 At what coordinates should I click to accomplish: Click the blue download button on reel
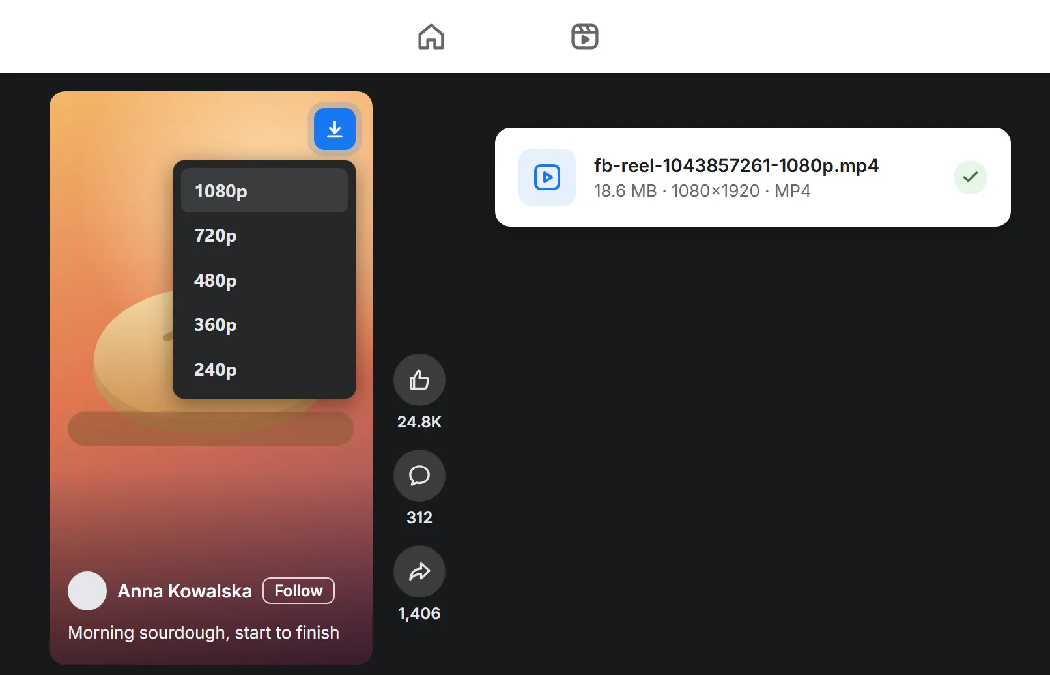(x=335, y=129)
